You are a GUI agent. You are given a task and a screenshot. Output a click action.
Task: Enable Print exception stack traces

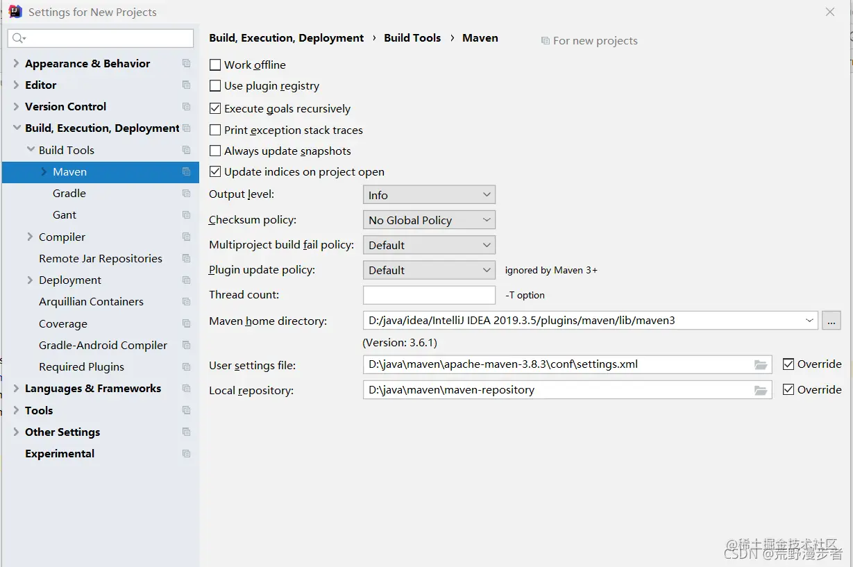coord(215,130)
